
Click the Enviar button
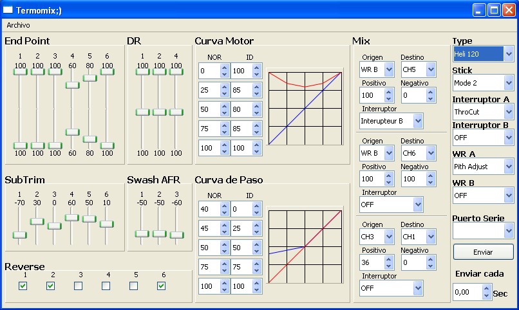pos(483,251)
